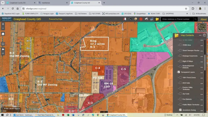Collapse the Transparent Layers group

pyautogui.click(x=177, y=72)
